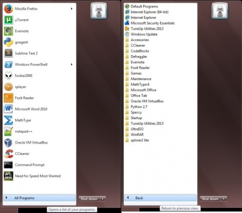242x213 pixels.
Task: Click user account picture in left start menu
Action: (99, 11)
